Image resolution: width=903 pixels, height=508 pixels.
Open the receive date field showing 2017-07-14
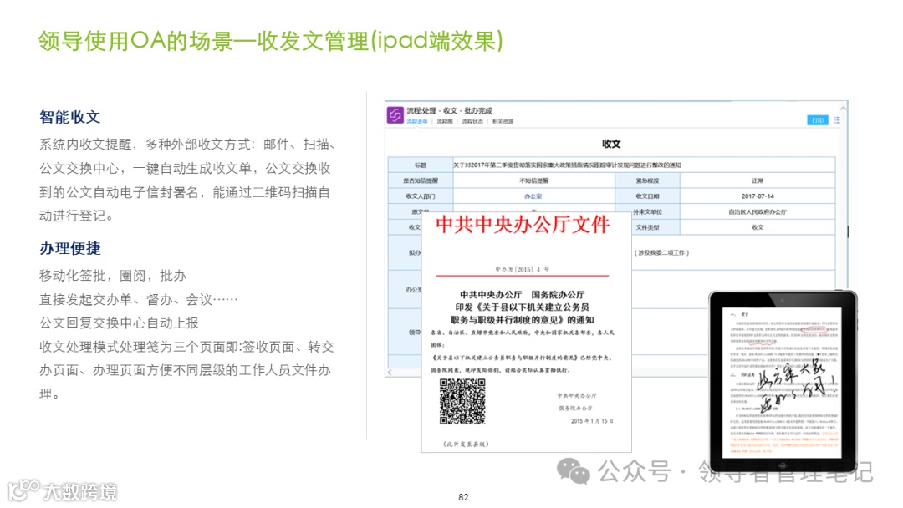758,196
